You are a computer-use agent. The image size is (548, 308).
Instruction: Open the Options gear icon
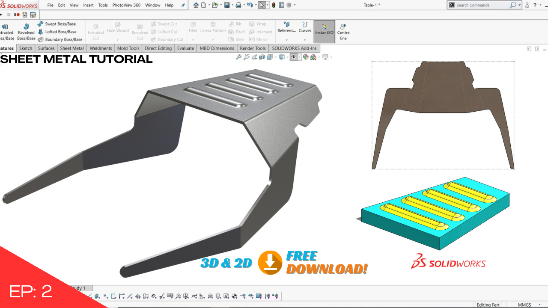[x=289, y=5]
